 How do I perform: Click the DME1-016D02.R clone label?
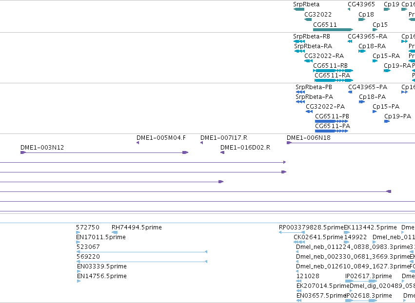245,148
